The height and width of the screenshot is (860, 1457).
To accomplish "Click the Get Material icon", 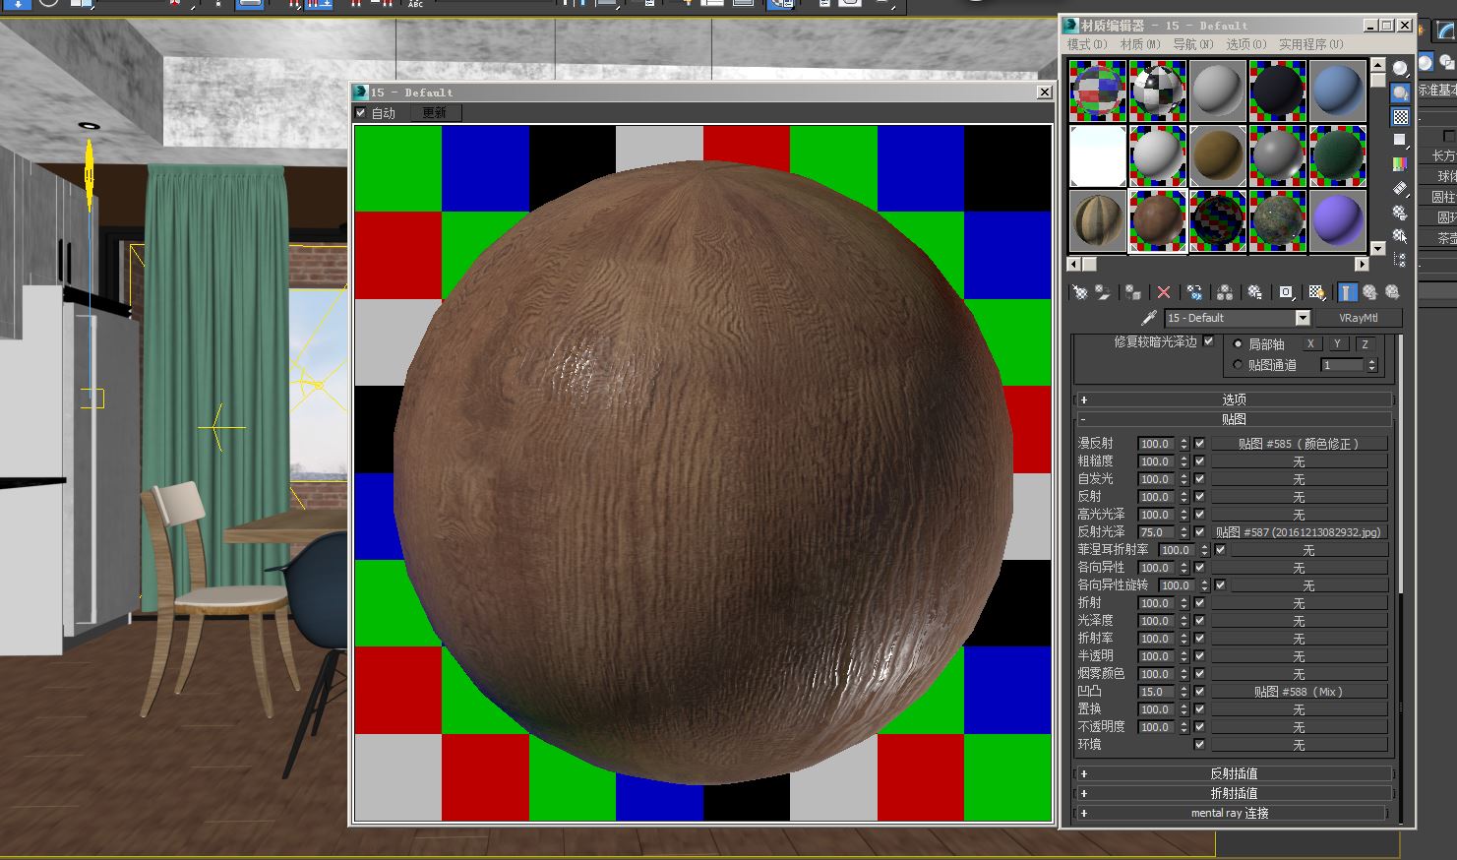I will (1080, 292).
